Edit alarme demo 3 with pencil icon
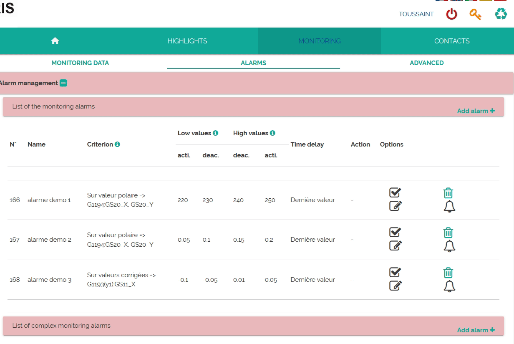This screenshot has height=344, width=514. (x=395, y=286)
